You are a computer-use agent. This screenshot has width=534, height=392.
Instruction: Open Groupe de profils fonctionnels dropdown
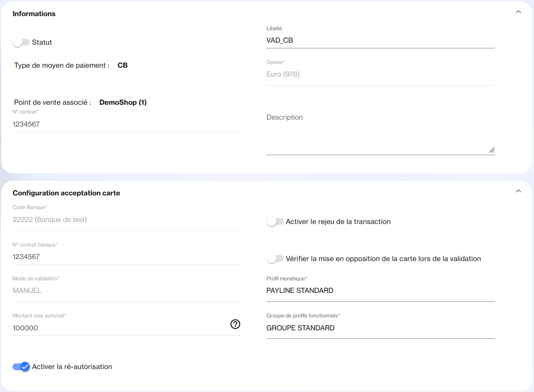(x=380, y=328)
